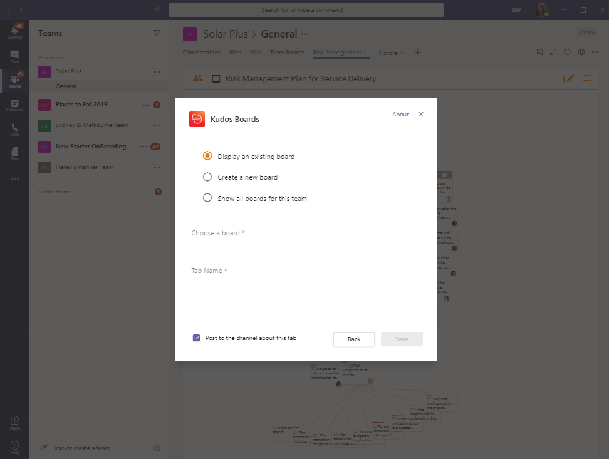The height and width of the screenshot is (459, 609).
Task: Open the General channel ellipsis menu
Action: click(x=305, y=34)
